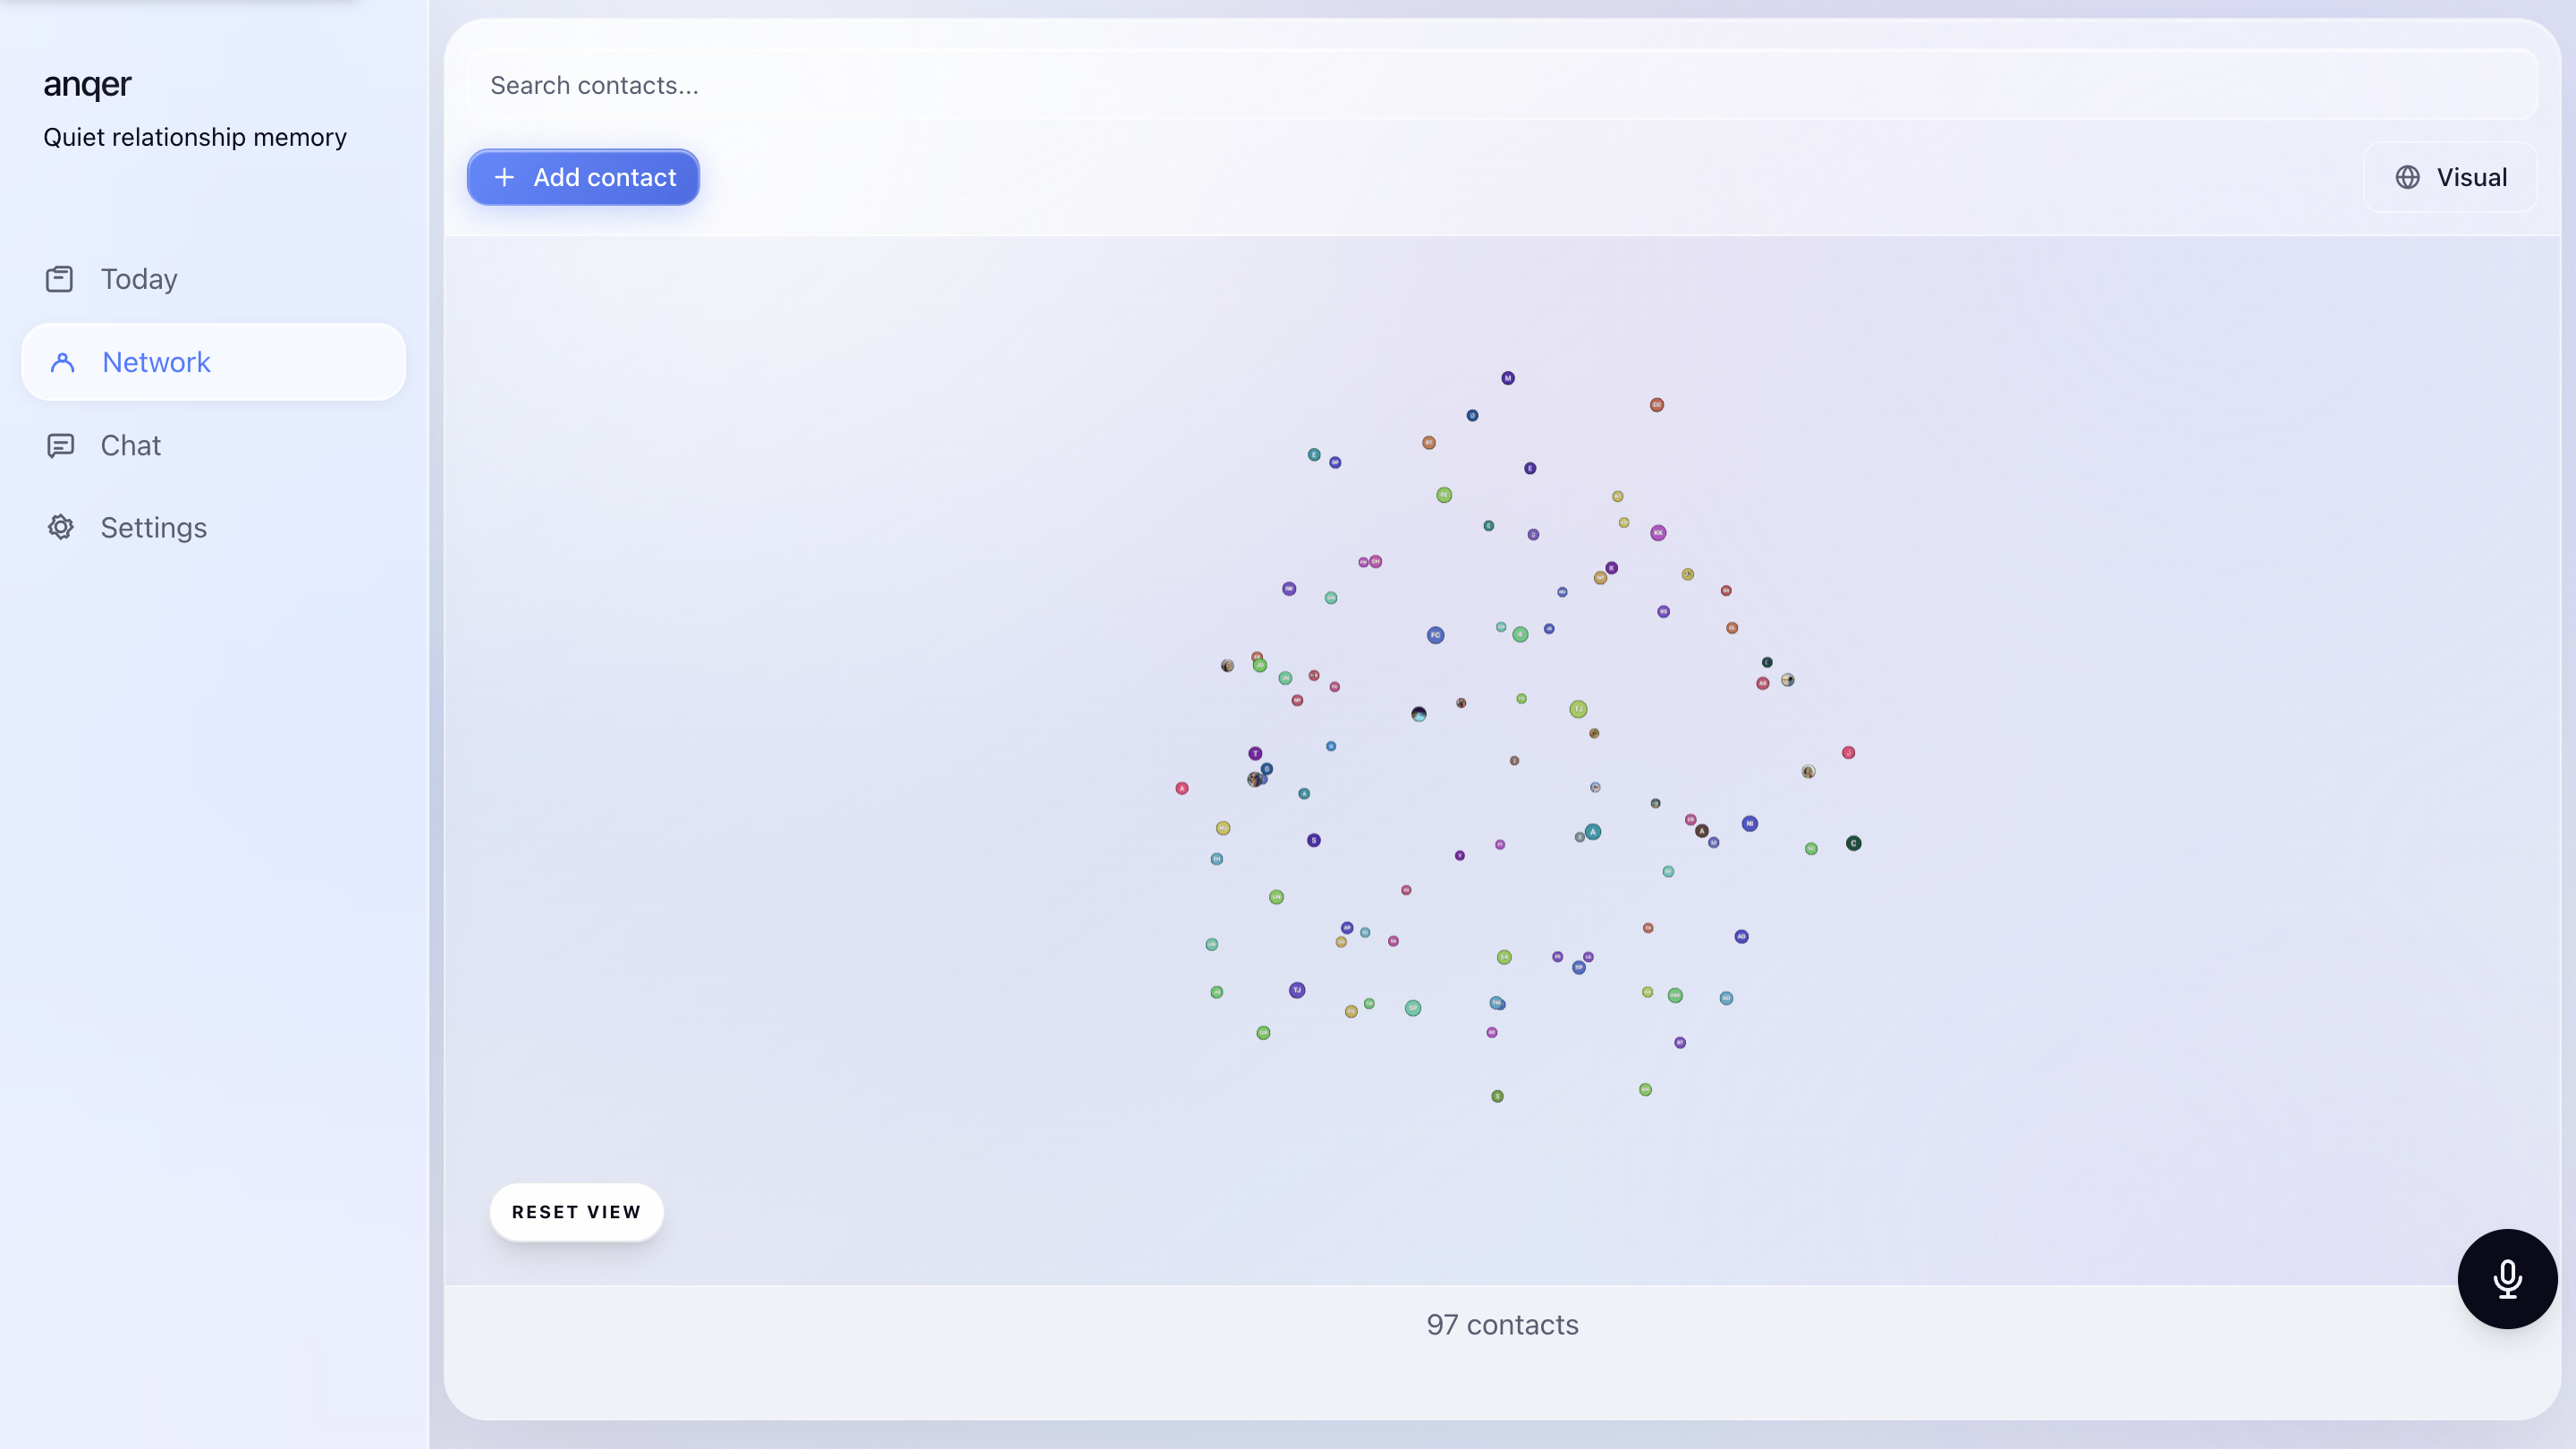Click the orange CC contact bubble
The width and height of the screenshot is (2576, 1449).
(1657, 405)
